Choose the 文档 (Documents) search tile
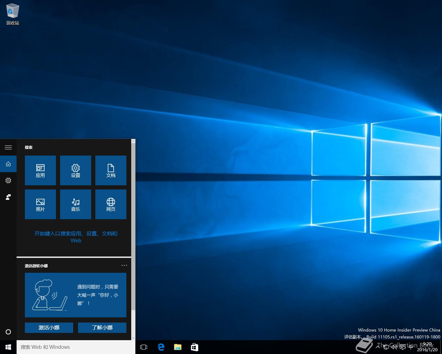This screenshot has height=354, width=442. click(111, 170)
